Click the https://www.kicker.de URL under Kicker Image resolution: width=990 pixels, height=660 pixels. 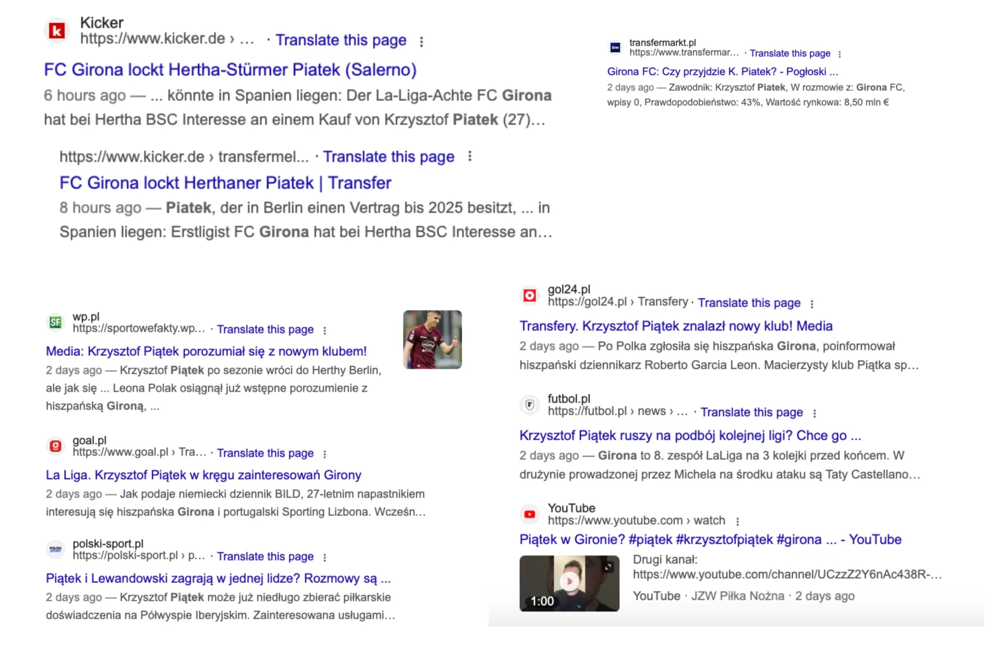coord(167,39)
